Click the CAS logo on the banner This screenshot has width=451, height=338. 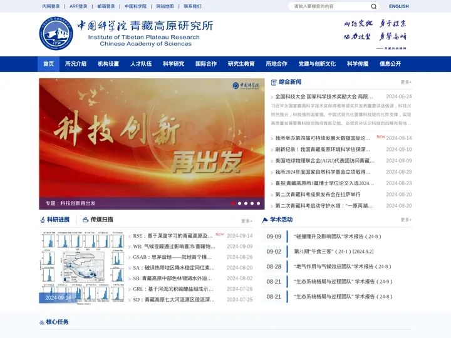tap(246, 85)
